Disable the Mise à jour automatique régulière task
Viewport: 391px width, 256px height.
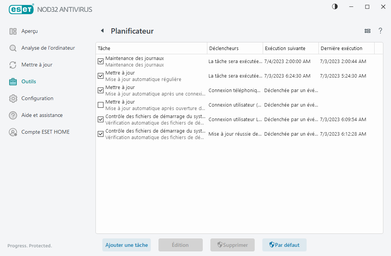[100, 76]
